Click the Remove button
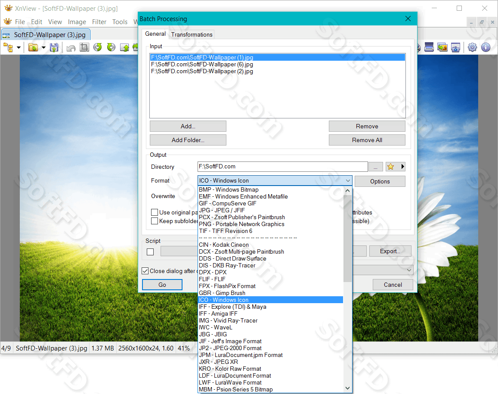Screen dimensions: 498x394 [x=367, y=126]
